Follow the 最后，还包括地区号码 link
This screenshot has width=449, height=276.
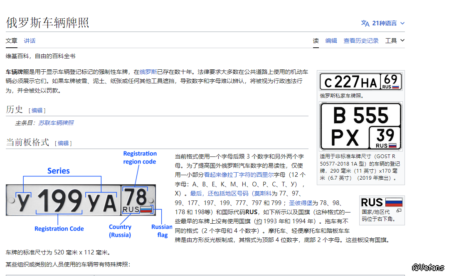(x=219, y=193)
